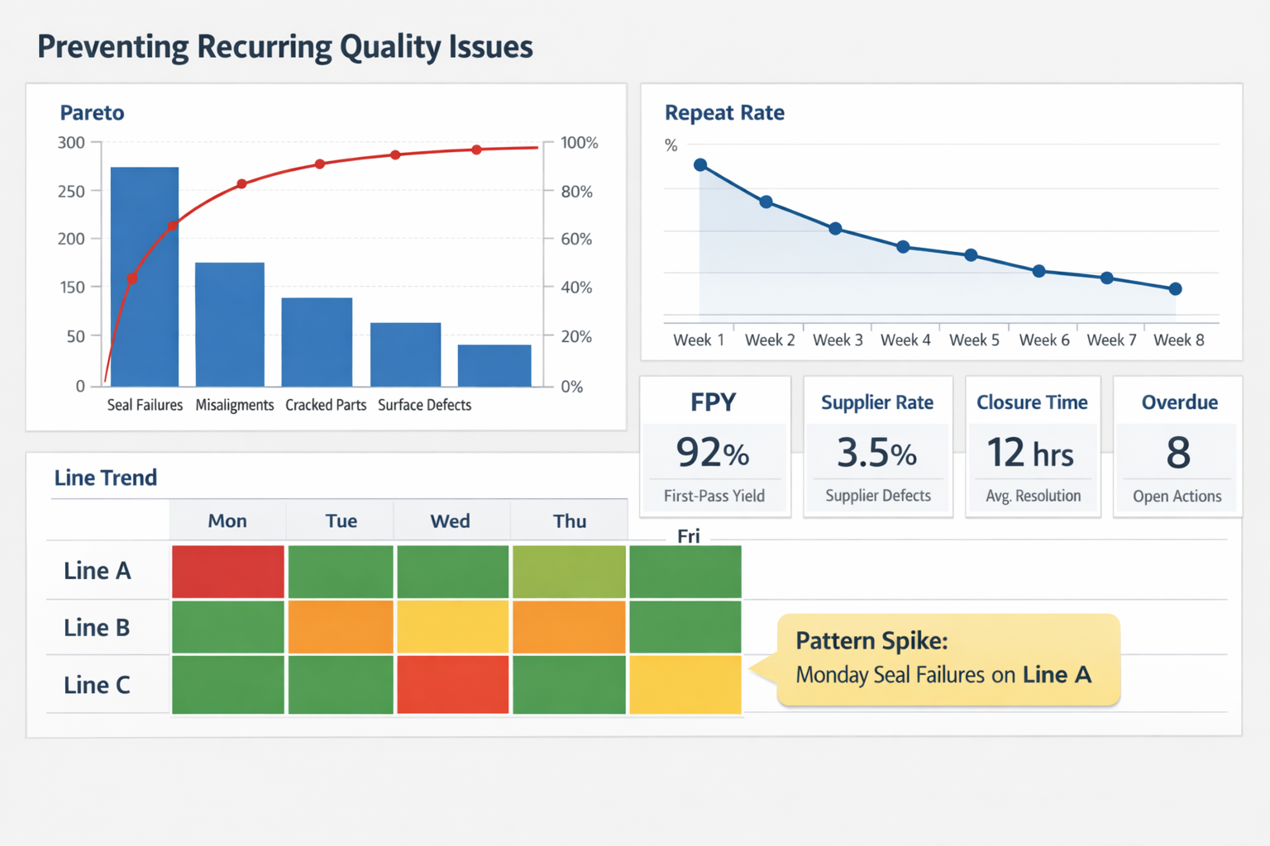Click the Line Trend panel title
1270x846 pixels.
pyautogui.click(x=105, y=478)
